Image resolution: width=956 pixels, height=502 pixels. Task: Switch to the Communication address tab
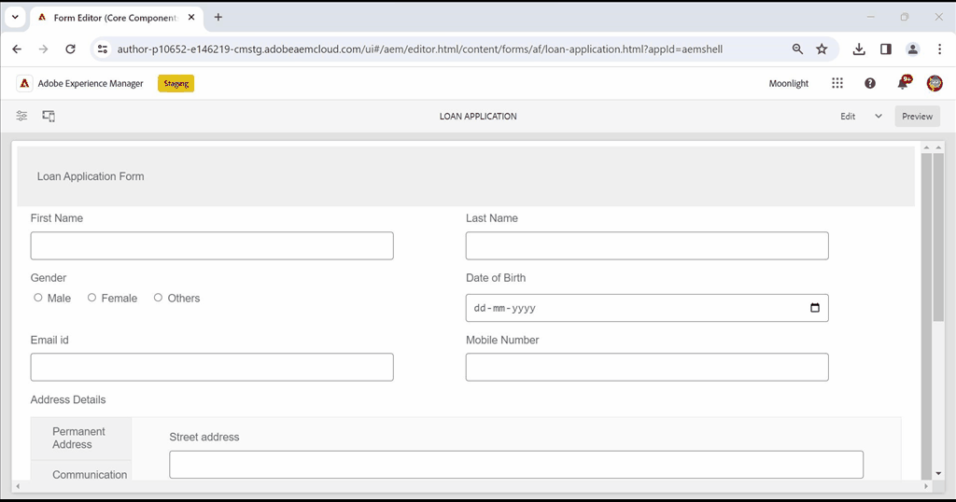pos(89,474)
